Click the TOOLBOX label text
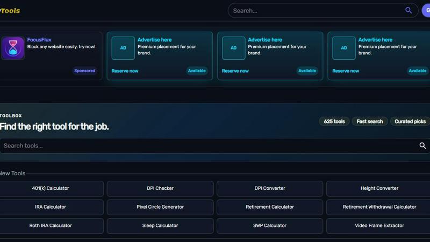Image resolution: width=430 pixels, height=242 pixels. pos(11,116)
